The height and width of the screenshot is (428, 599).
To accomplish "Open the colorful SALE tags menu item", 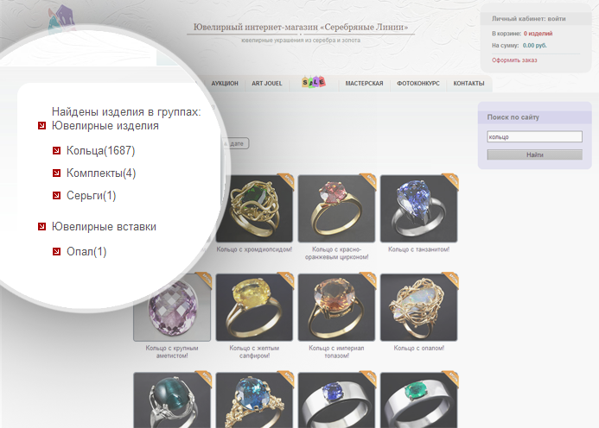I will click(x=314, y=82).
